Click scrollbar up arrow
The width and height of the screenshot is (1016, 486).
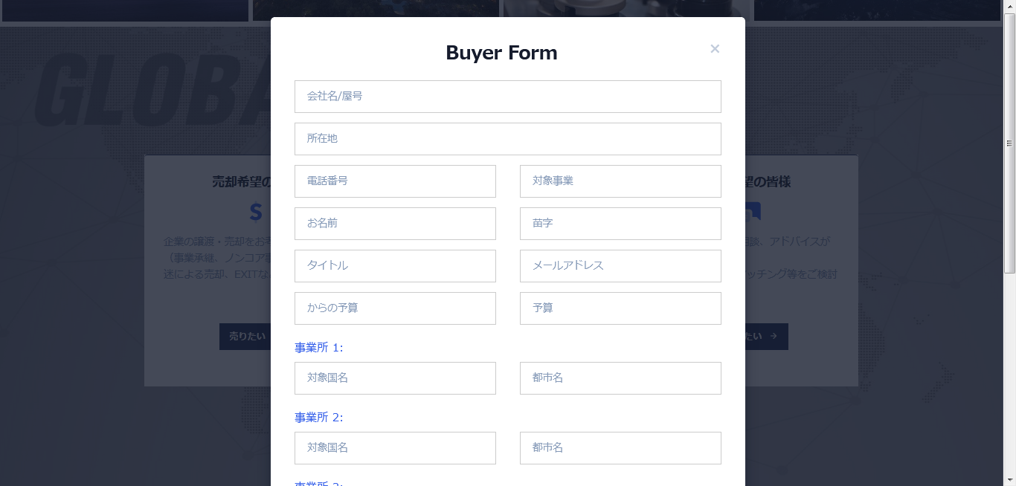click(1009, 6)
